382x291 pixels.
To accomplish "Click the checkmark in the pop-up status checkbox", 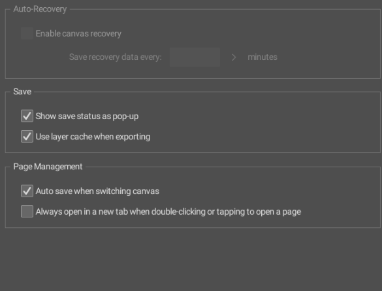I will [x=27, y=116].
